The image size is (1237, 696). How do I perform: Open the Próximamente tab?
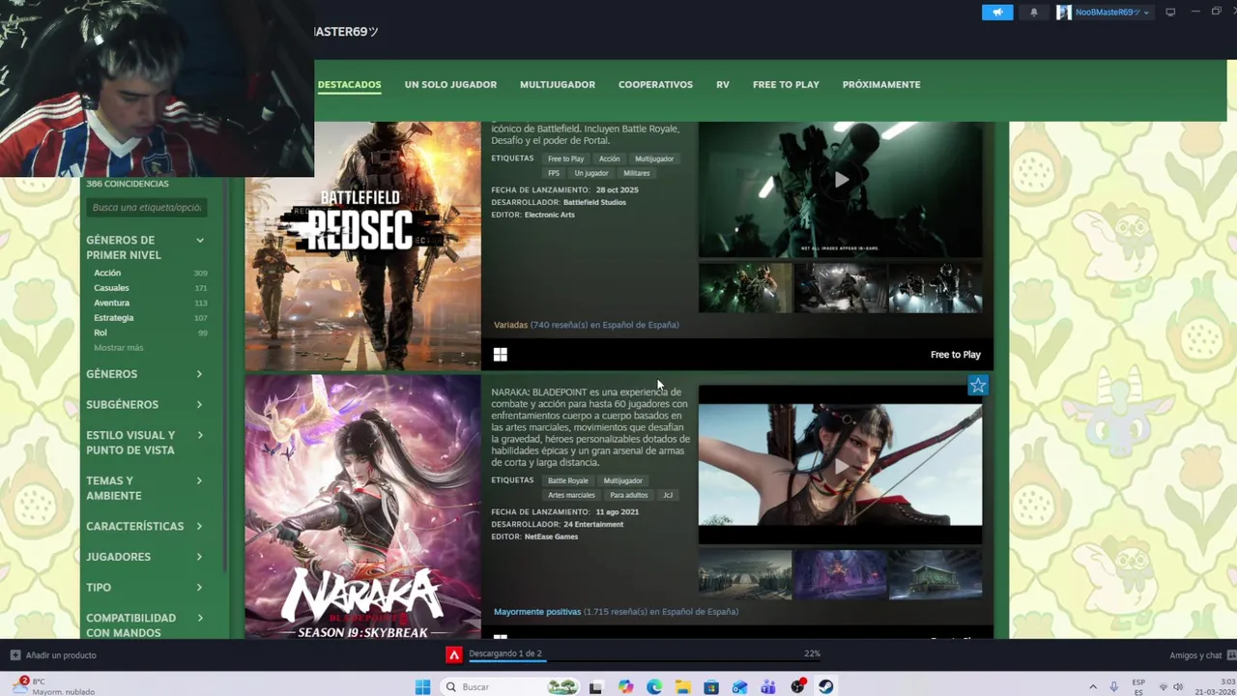point(881,85)
